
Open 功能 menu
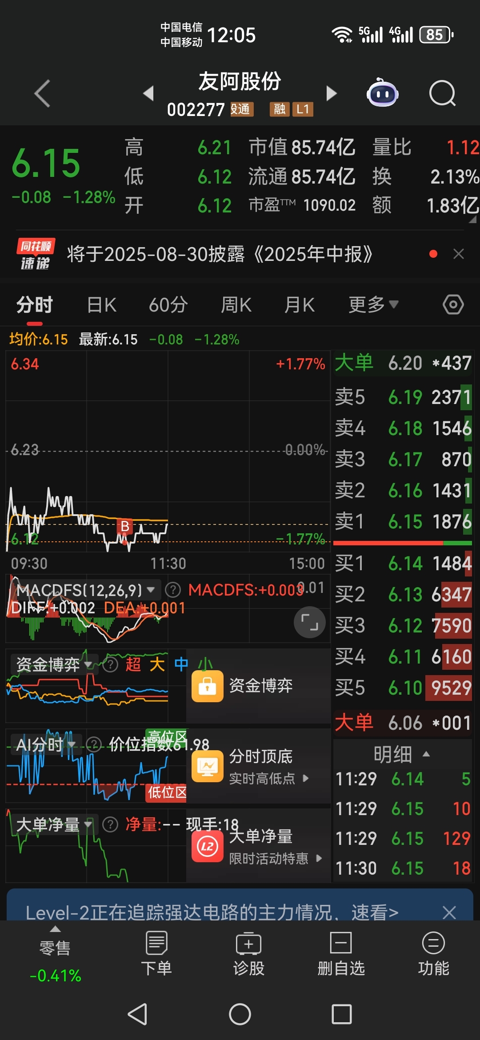coord(433,954)
